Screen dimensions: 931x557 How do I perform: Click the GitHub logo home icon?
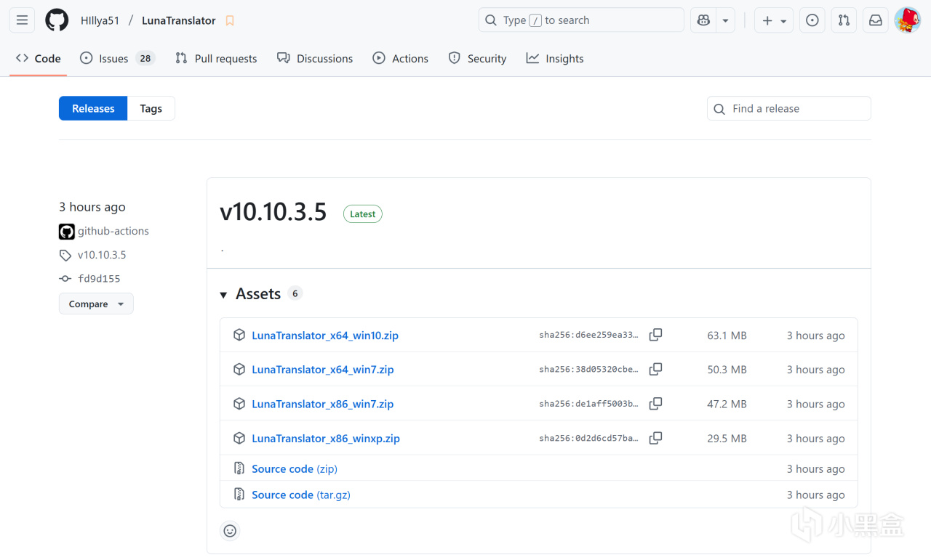(x=57, y=20)
